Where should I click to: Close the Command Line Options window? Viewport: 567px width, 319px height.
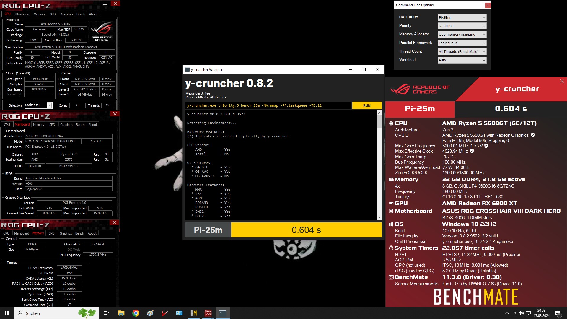(488, 5)
